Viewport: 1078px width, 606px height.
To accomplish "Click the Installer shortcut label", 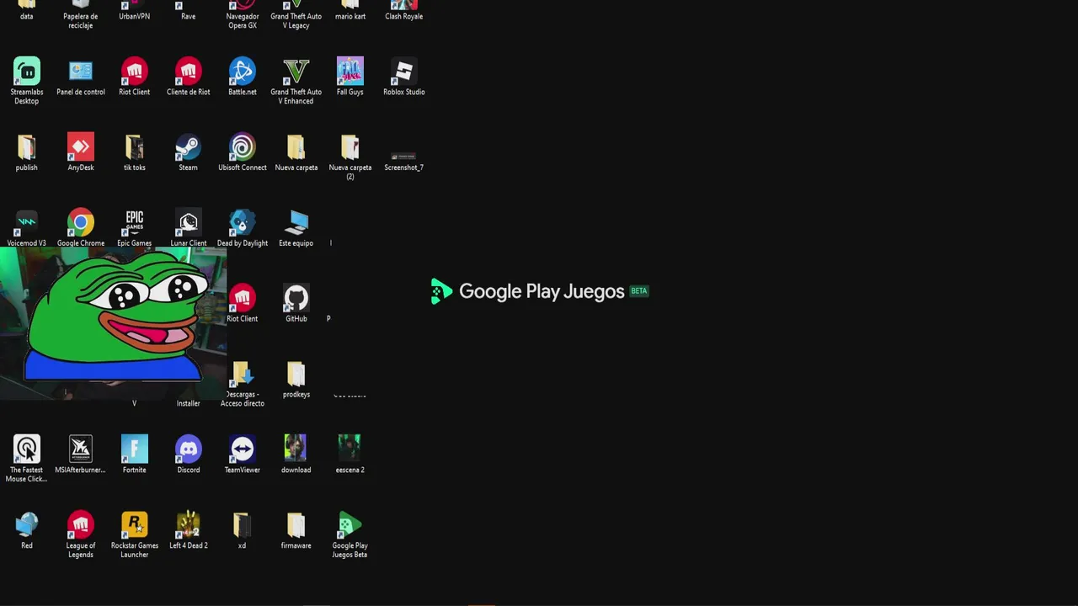I will [189, 403].
